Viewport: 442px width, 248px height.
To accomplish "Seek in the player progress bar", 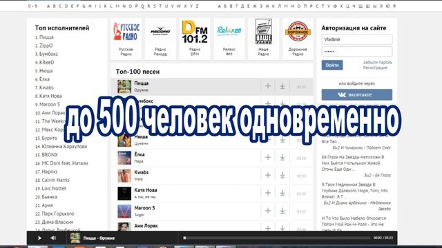I will [x=276, y=238].
